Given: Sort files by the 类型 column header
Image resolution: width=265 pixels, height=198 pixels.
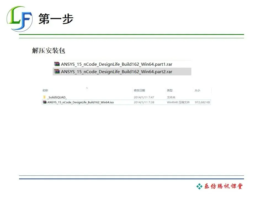Looking at the screenshot, I should point(170,90).
